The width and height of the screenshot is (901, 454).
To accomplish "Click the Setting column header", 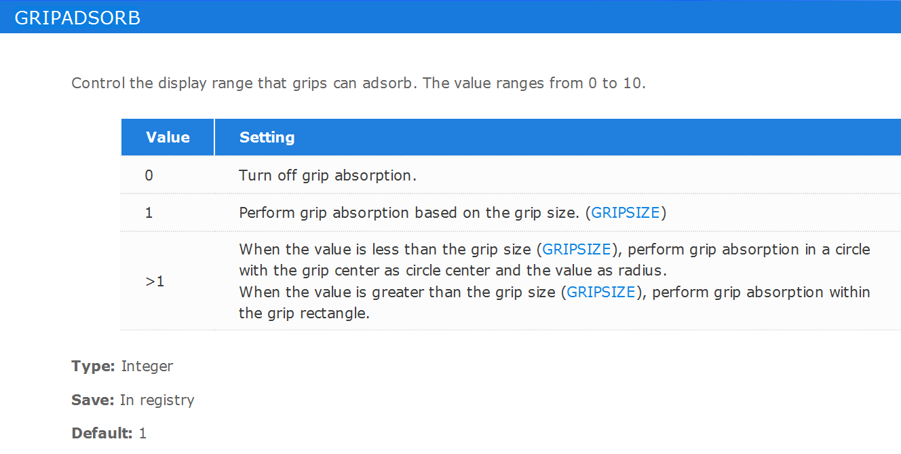I will (267, 137).
